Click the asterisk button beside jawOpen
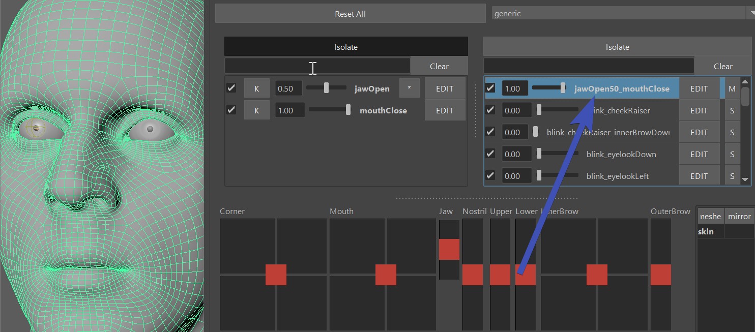 [409, 88]
